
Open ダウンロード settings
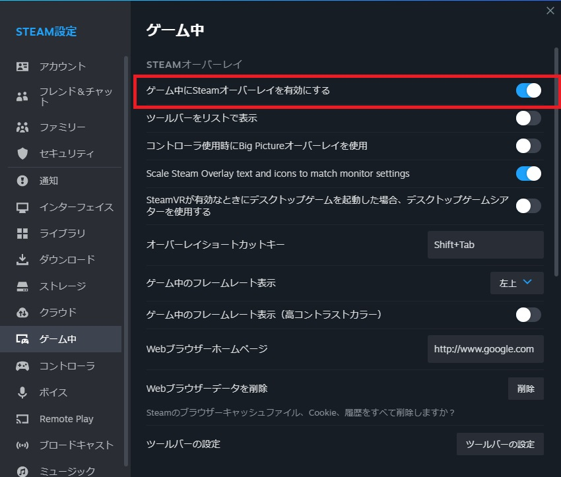click(x=61, y=259)
